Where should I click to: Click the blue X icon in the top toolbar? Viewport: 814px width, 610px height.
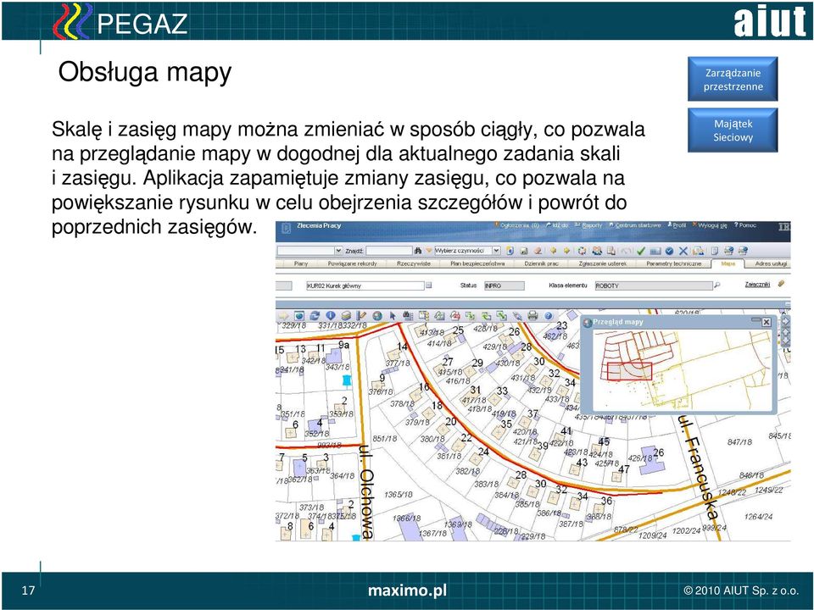tap(683, 251)
